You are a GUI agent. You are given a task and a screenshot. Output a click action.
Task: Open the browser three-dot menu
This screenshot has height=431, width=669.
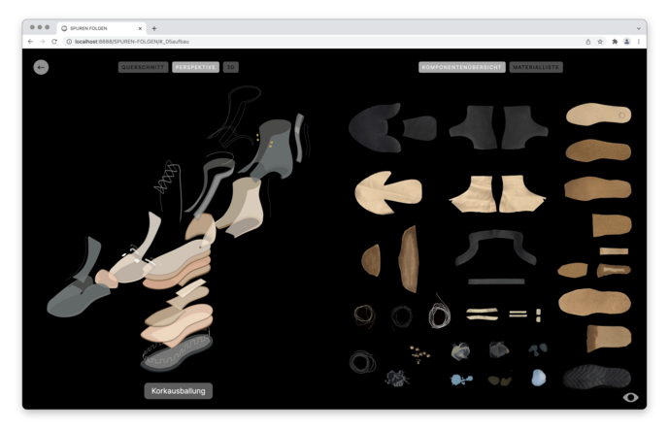click(x=639, y=42)
